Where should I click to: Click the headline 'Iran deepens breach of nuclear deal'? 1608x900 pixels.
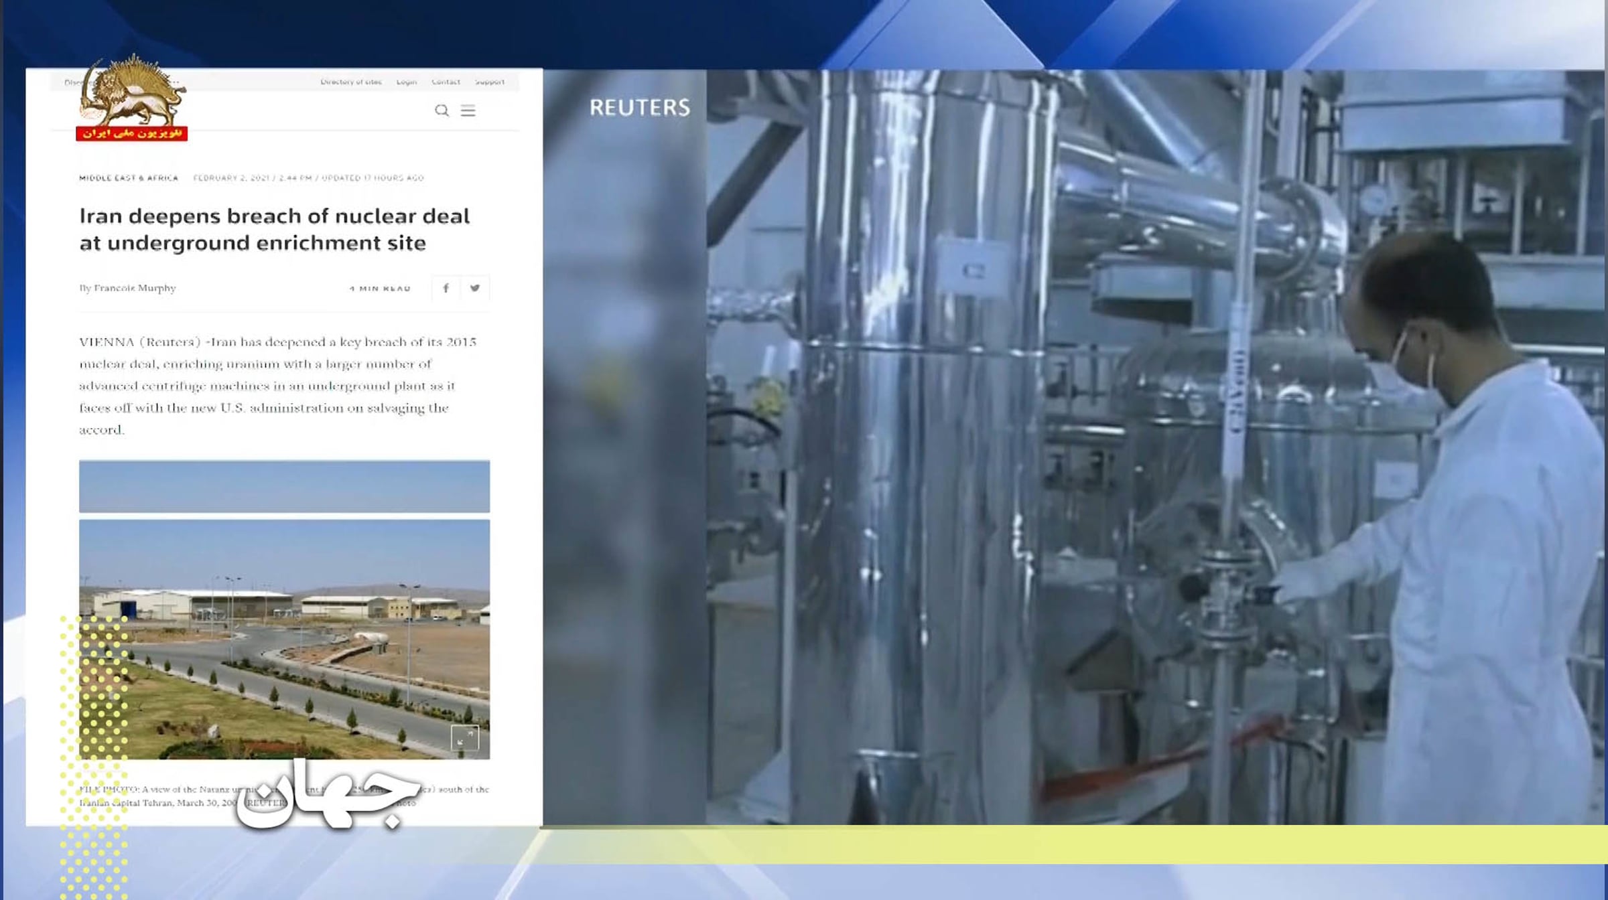tap(275, 229)
